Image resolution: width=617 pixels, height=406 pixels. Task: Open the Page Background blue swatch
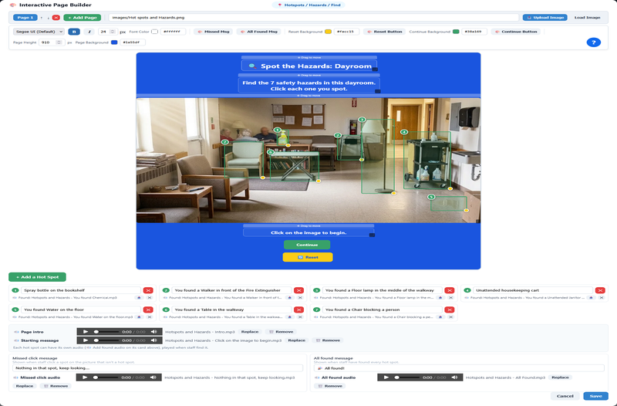coord(114,42)
